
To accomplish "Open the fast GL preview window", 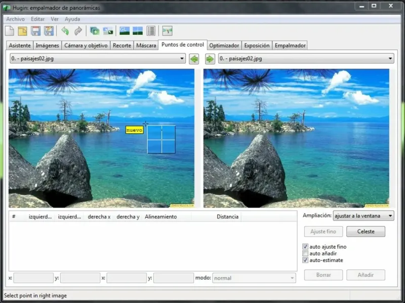I will point(125,31).
